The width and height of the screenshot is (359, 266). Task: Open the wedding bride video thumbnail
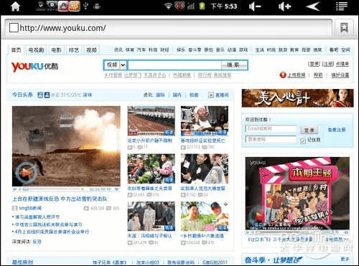pos(205,168)
